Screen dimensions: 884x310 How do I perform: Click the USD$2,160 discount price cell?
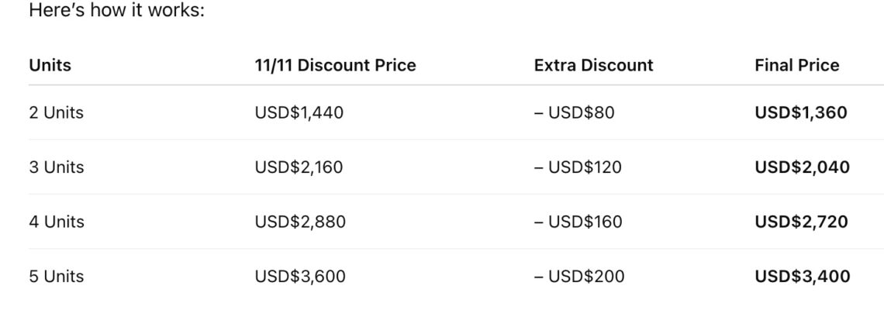299,167
